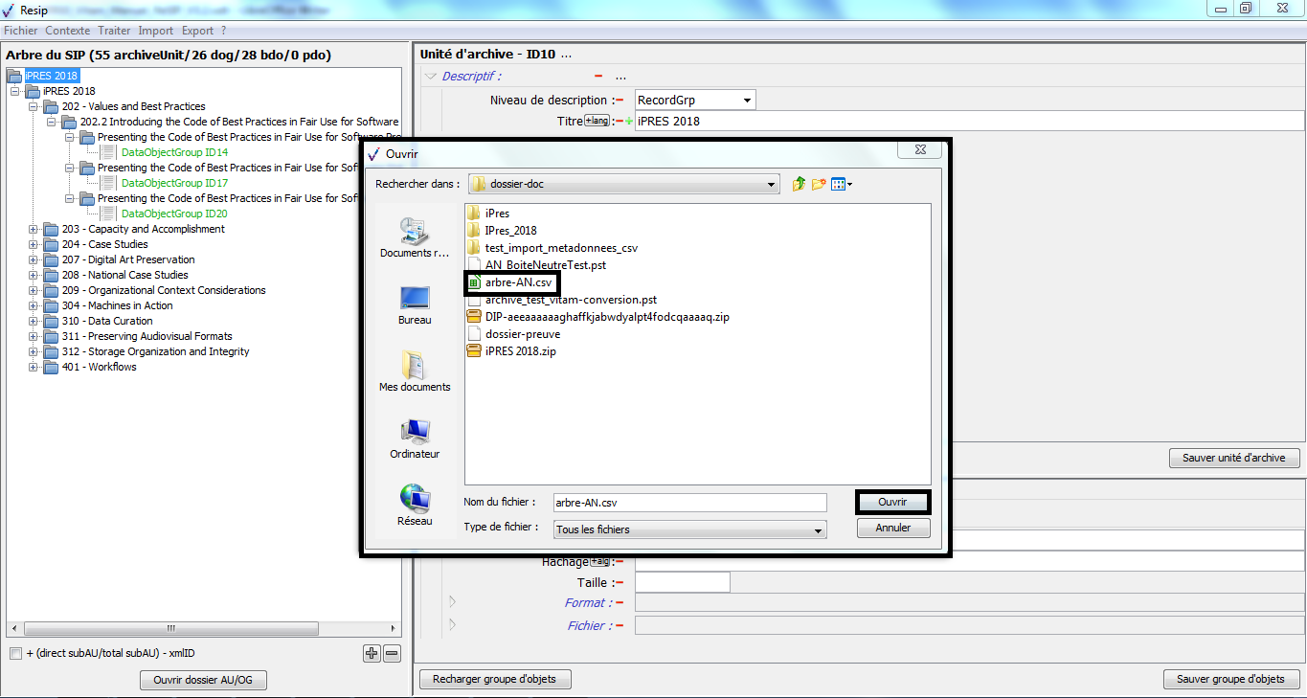Image resolution: width=1307 pixels, height=698 pixels.
Task: Open the recent Documents shortcut
Action: point(415,237)
